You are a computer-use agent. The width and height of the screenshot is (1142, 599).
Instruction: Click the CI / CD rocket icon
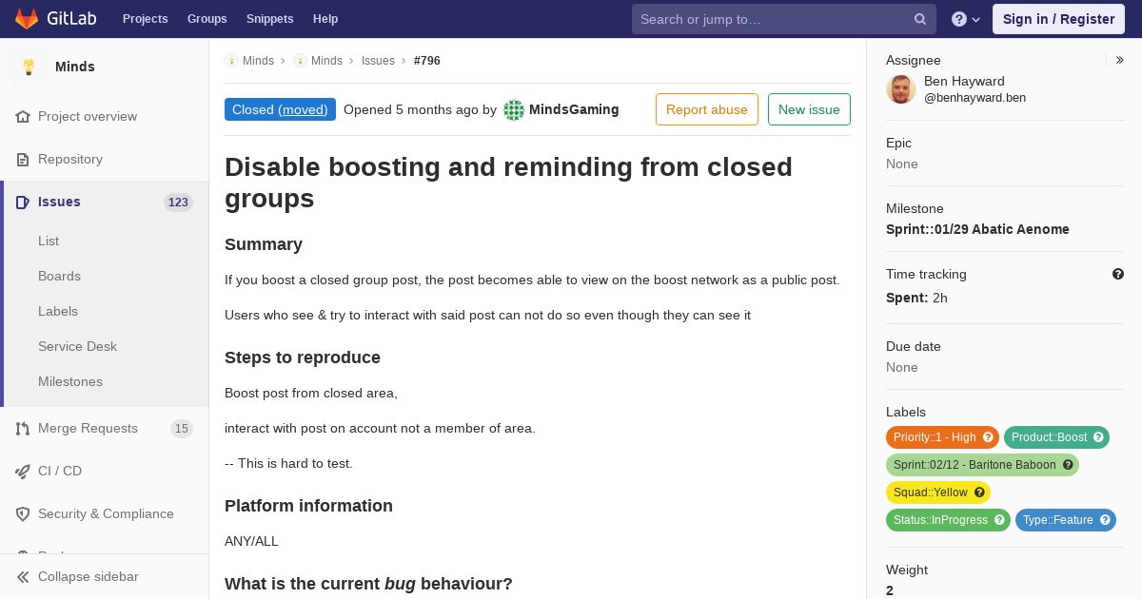(23, 471)
